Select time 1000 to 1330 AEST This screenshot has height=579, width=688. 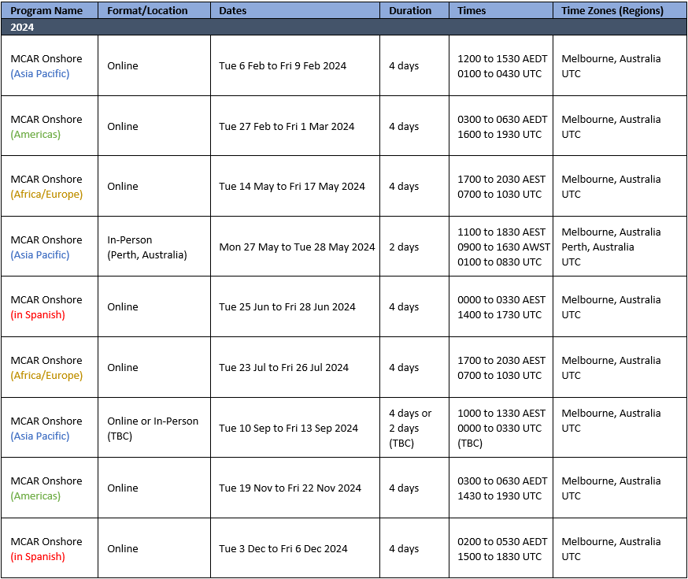501,414
